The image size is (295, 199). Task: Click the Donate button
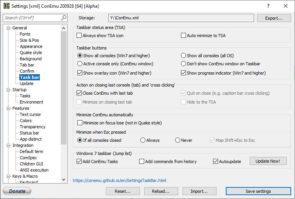coord(17,191)
